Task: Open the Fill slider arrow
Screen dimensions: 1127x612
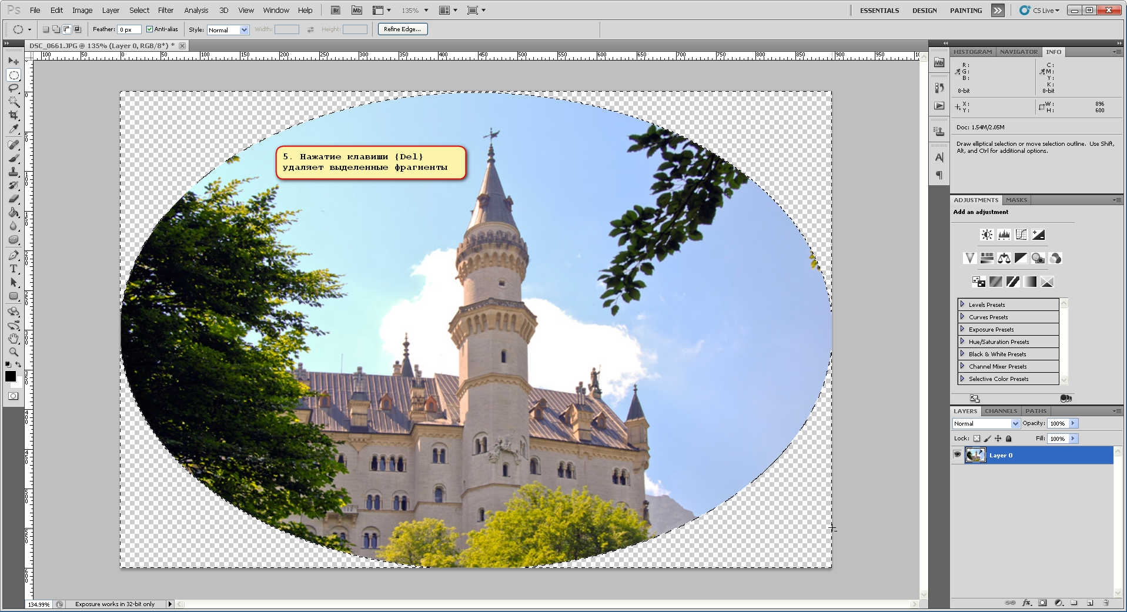Action: point(1073,439)
